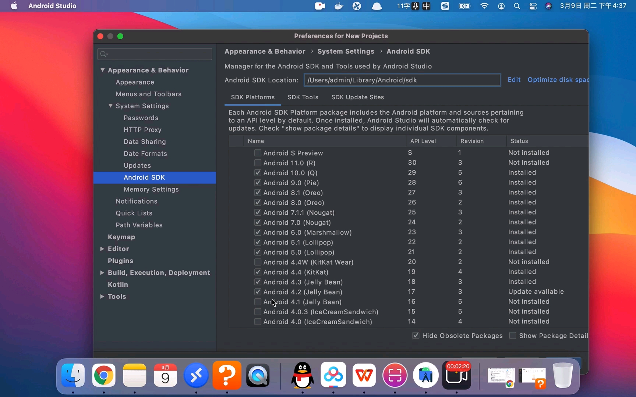Expand the Editor section in the sidebar
The width and height of the screenshot is (636, 397).
click(x=102, y=249)
